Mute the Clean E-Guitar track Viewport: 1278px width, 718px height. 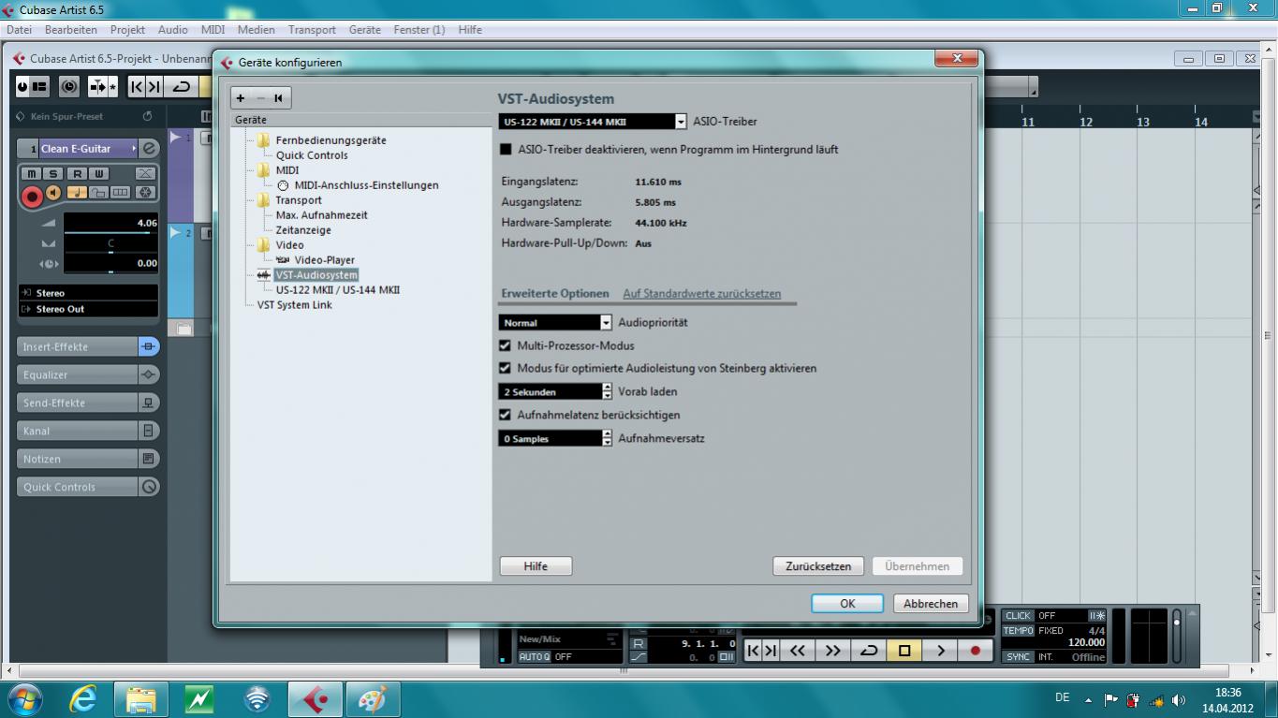point(31,173)
